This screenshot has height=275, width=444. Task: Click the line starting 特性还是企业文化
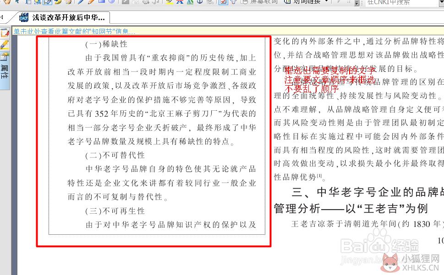click(162, 183)
